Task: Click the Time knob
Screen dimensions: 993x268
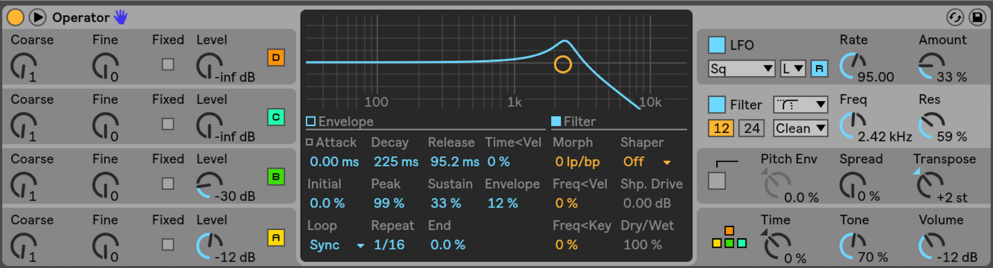Action: tap(778, 246)
